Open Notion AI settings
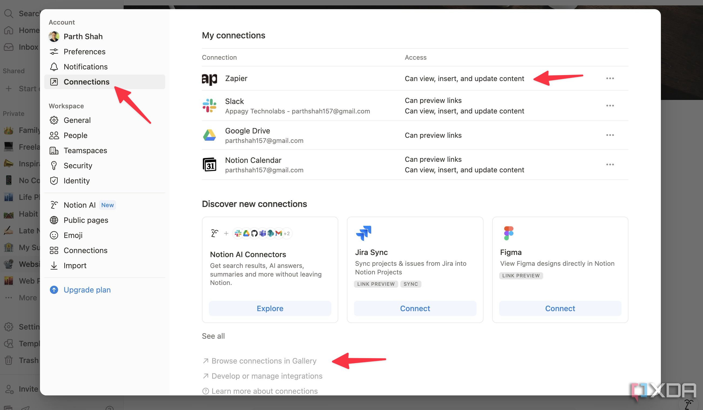Viewport: 703px width, 410px height. [x=105, y=205]
